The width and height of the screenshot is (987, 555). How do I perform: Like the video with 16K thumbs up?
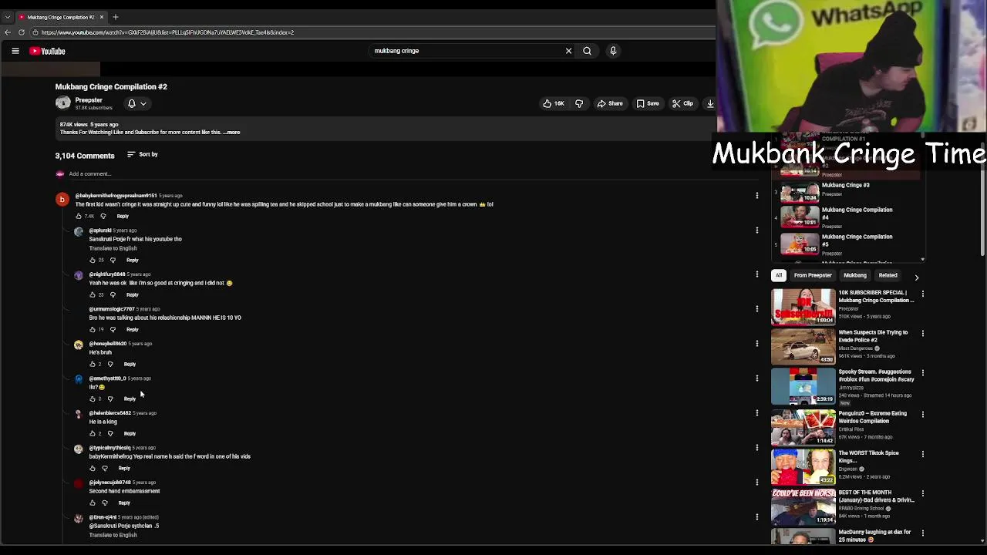coord(554,103)
